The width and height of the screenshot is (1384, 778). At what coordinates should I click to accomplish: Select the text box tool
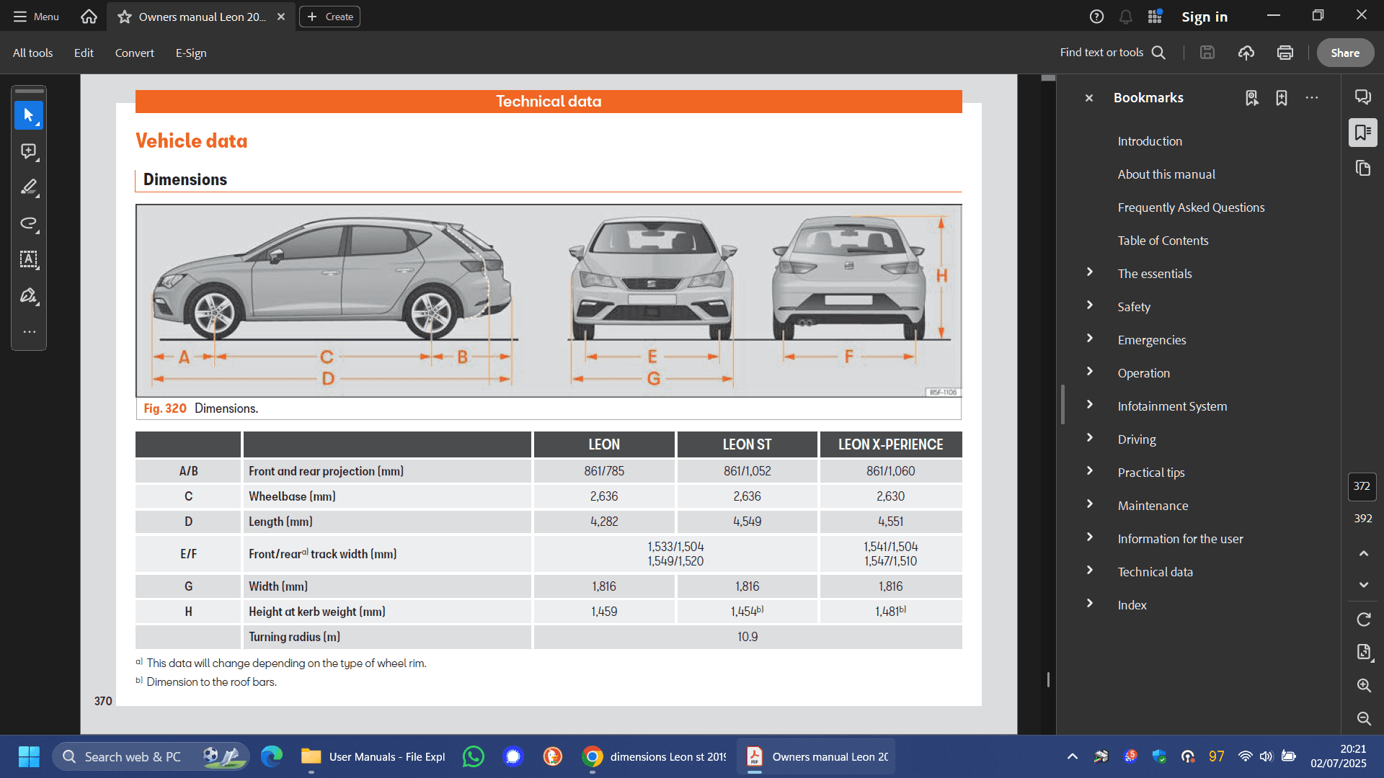[29, 259]
